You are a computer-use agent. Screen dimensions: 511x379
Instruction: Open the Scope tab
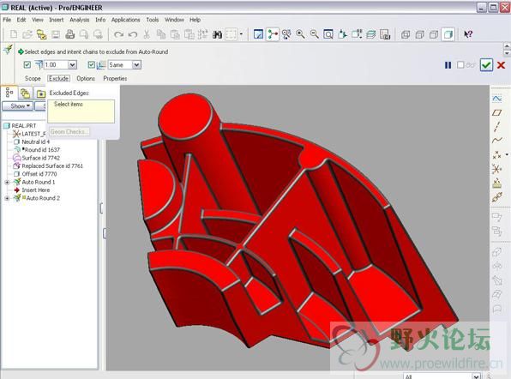point(33,79)
